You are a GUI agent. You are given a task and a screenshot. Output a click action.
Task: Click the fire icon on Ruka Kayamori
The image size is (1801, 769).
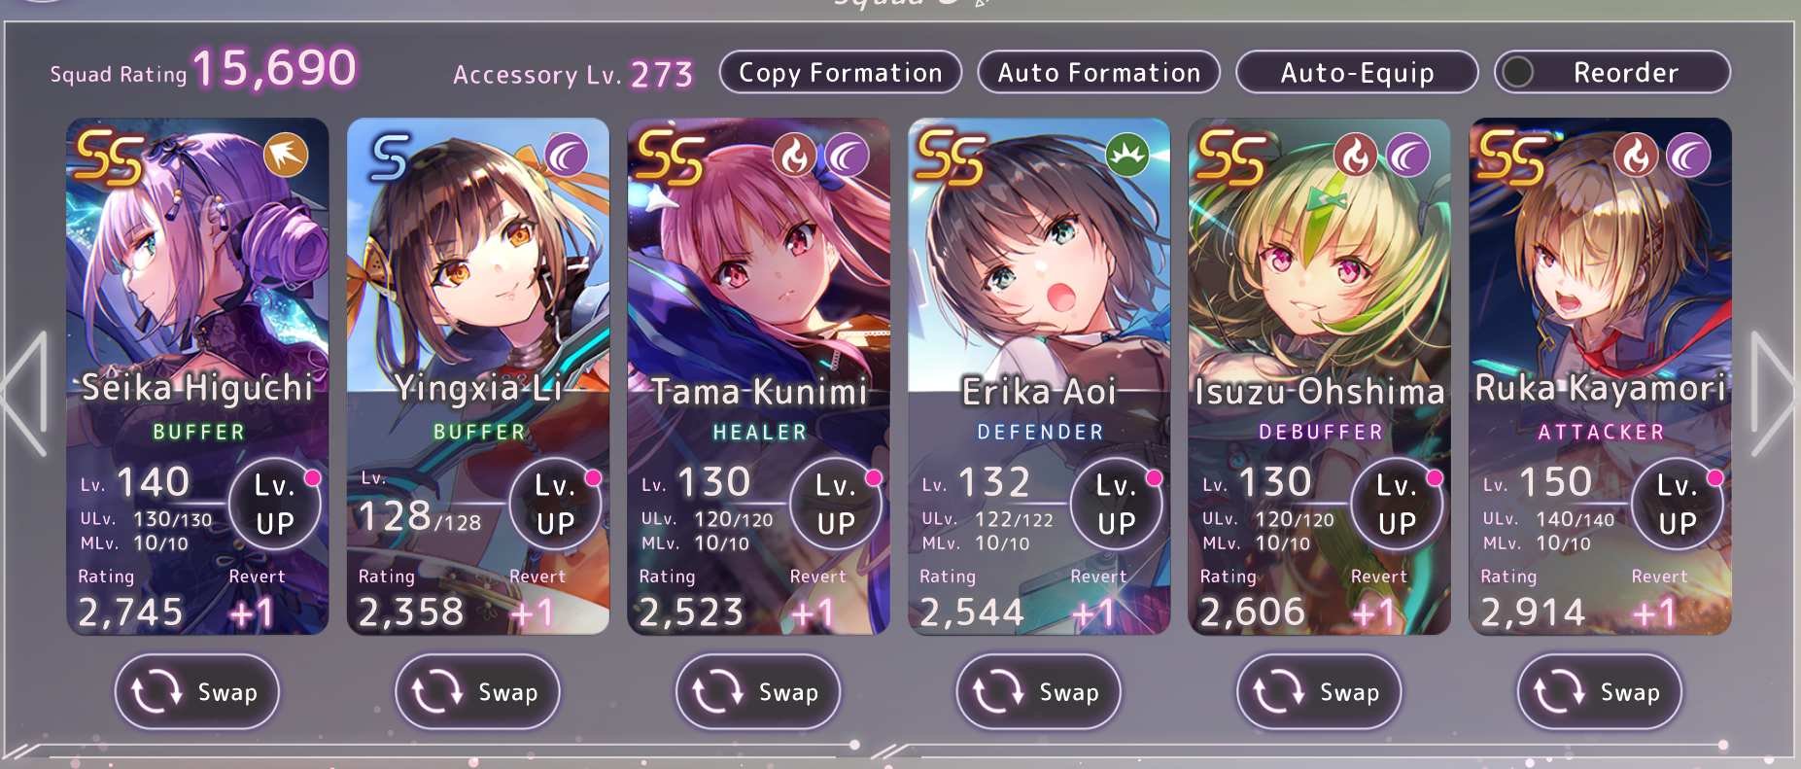coord(1637,155)
